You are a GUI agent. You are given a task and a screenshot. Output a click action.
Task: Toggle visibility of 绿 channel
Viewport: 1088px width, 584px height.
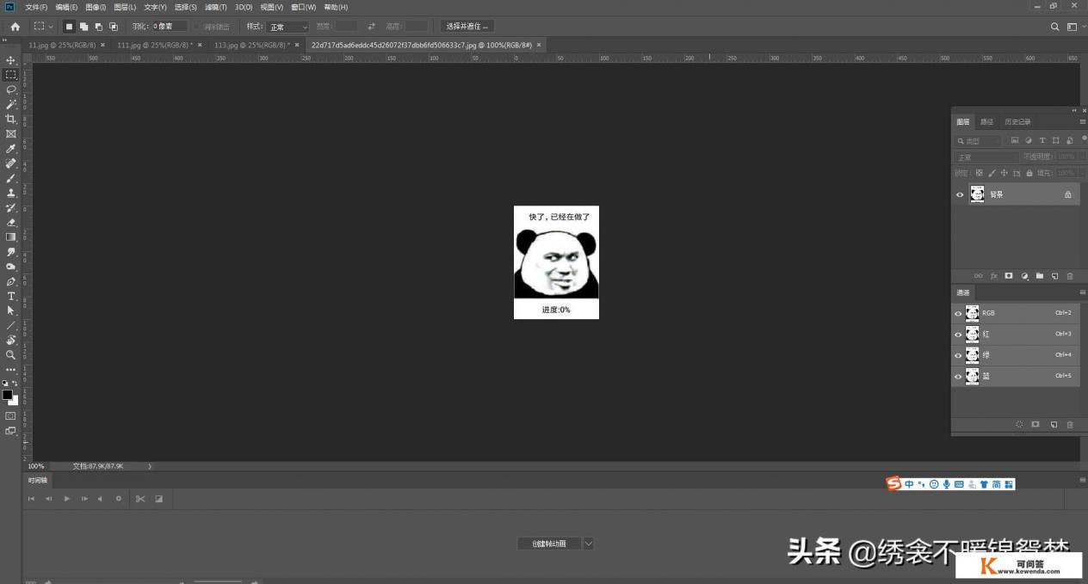(x=958, y=355)
